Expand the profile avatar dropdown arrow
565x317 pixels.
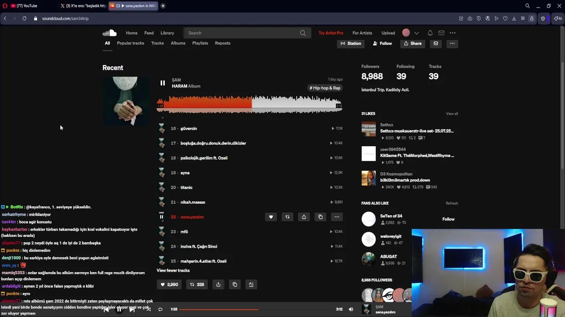click(x=416, y=33)
